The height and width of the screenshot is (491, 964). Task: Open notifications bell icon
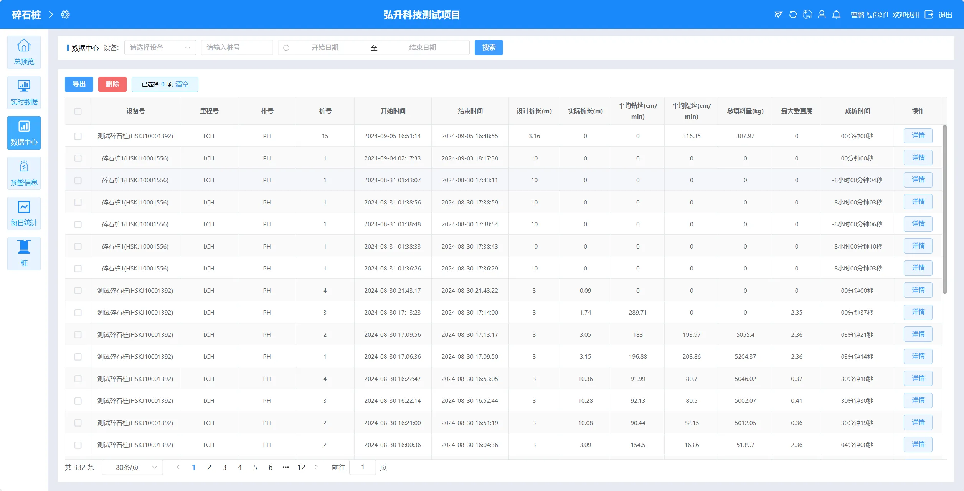coord(836,15)
